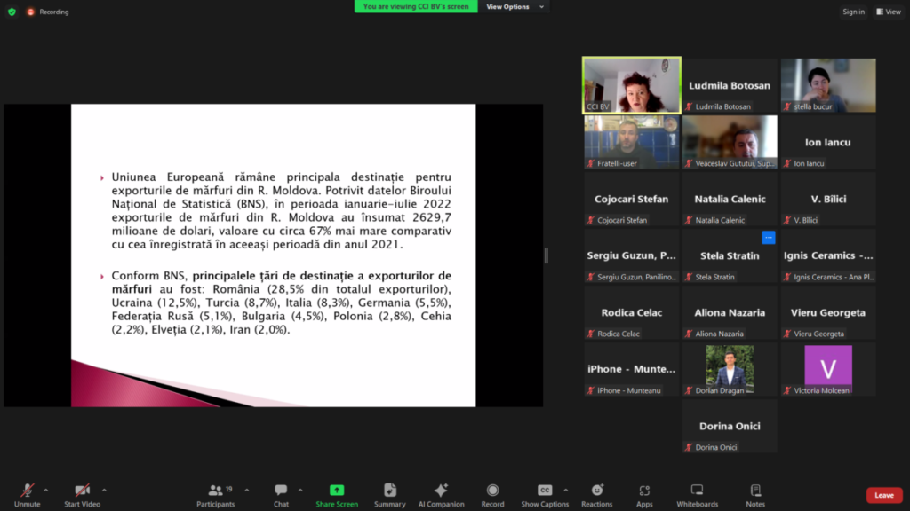The width and height of the screenshot is (910, 511).
Task: Click the muted mic icon on Ion Iancu
Action: 787,163
